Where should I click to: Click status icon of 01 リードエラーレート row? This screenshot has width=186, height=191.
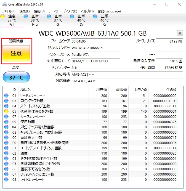tap(6, 95)
